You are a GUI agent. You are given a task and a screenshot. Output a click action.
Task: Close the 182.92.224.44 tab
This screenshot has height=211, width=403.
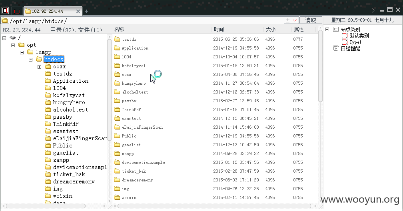pos(78,11)
